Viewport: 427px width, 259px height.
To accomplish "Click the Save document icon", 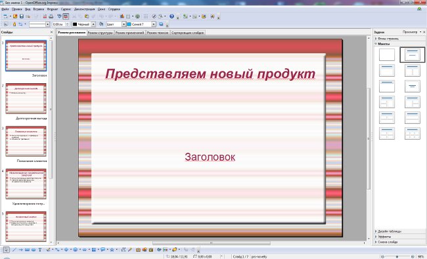I will [x=22, y=16].
